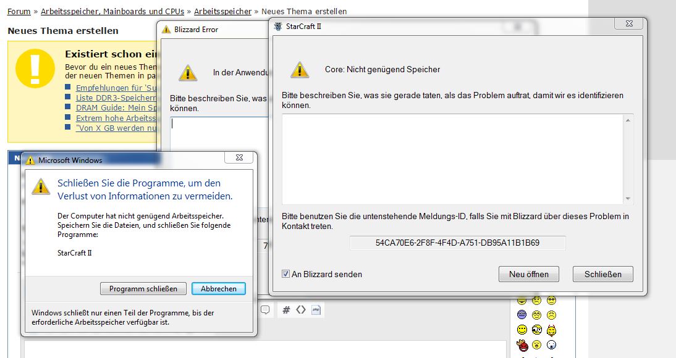Insert the white pale shocked smiley
Screen dimensions: 676x358
coord(551,344)
